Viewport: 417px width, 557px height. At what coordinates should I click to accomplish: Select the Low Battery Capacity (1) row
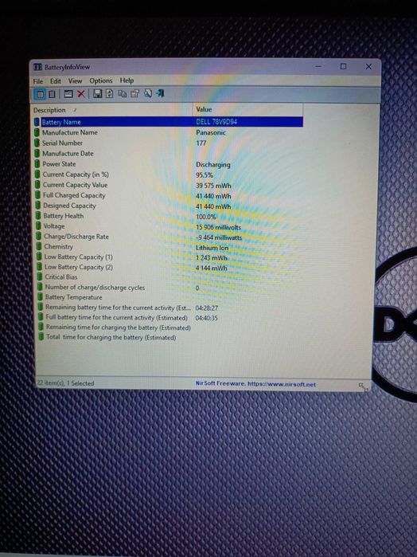(169, 257)
